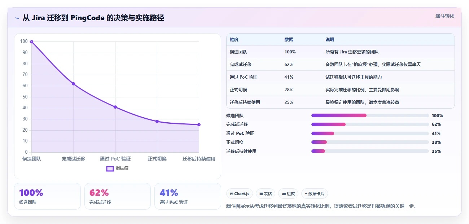Click the 完成试迁移 x-axis label on the chart
Image resolution: width=469 pixels, height=224 pixels.
point(74,159)
